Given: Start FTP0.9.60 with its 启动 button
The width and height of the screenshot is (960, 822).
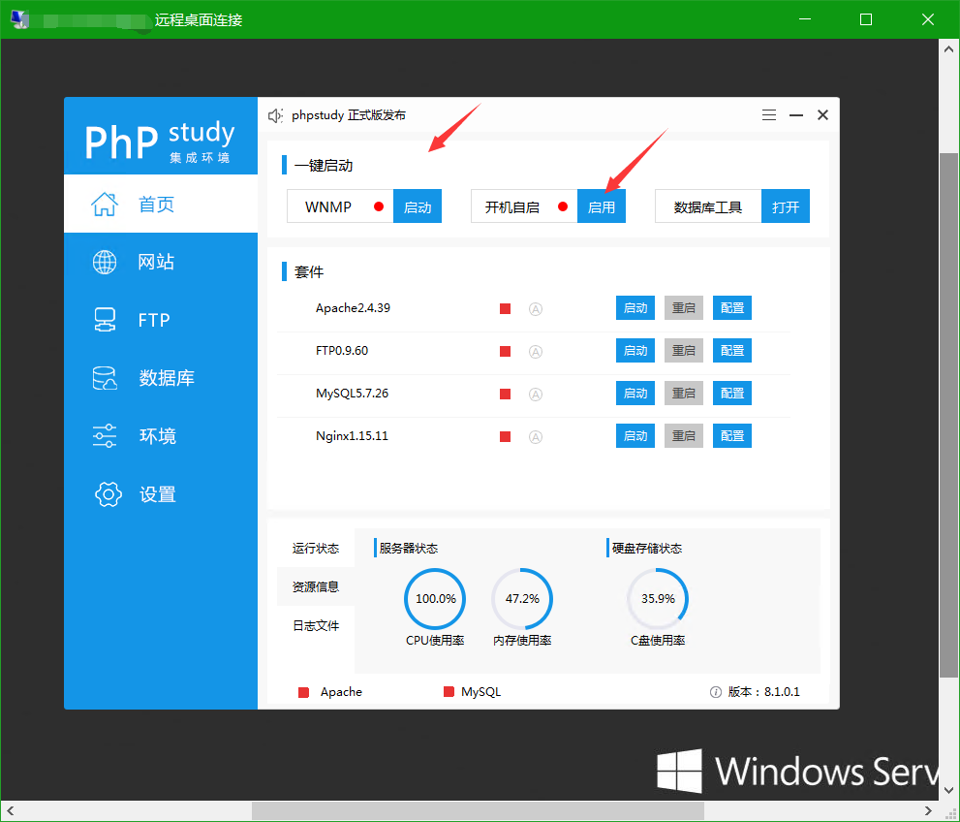Looking at the screenshot, I should [x=635, y=350].
